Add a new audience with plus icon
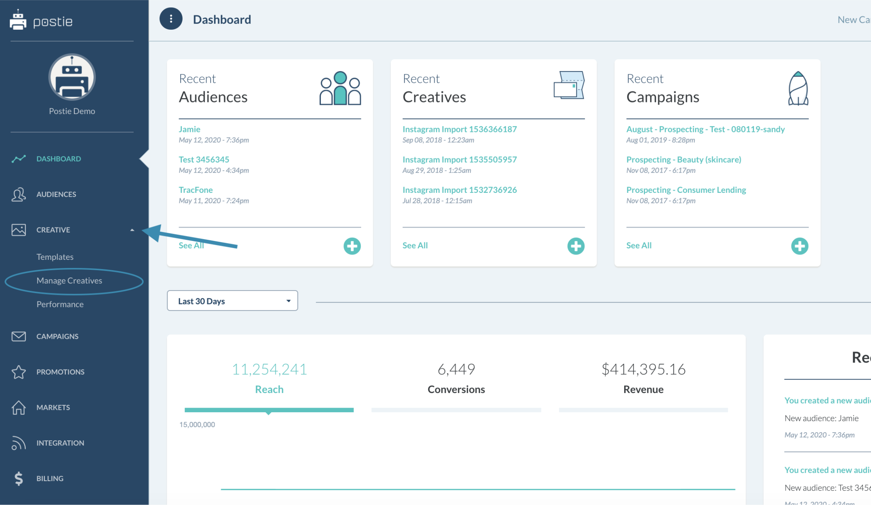Image resolution: width=871 pixels, height=505 pixels. [x=352, y=246]
